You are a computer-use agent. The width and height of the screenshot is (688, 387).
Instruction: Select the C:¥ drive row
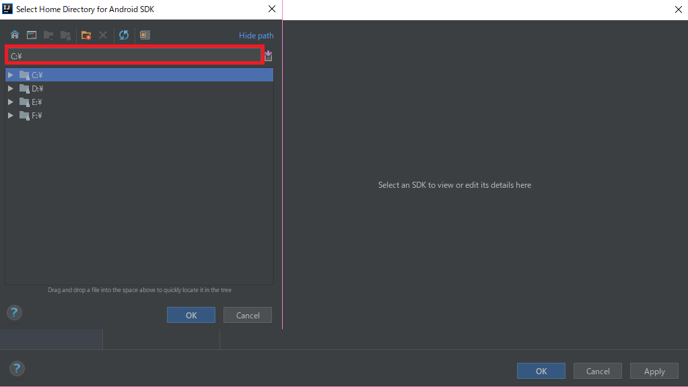coord(139,75)
